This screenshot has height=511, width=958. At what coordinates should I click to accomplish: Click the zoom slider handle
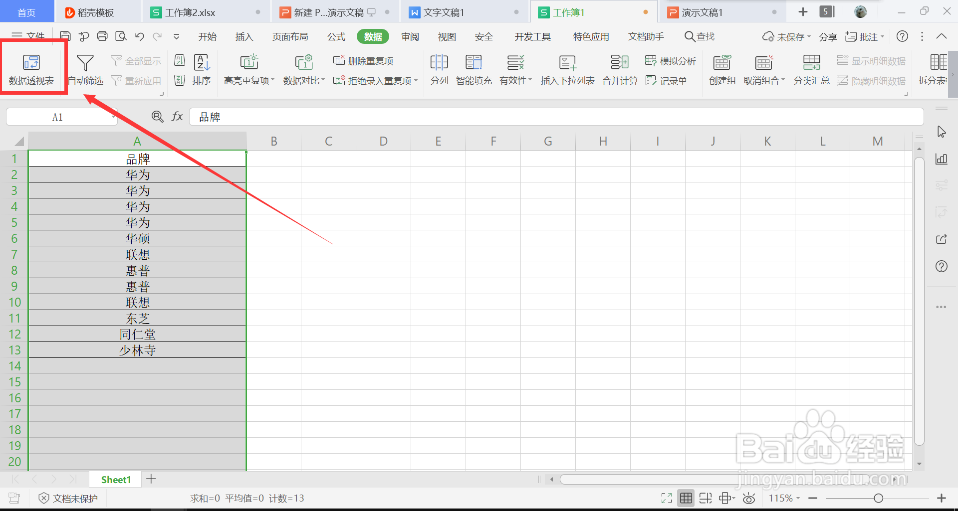[x=879, y=498]
